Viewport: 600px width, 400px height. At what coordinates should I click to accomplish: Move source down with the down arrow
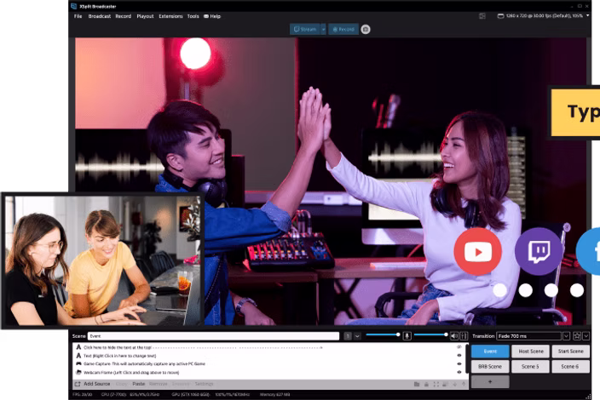click(455, 384)
